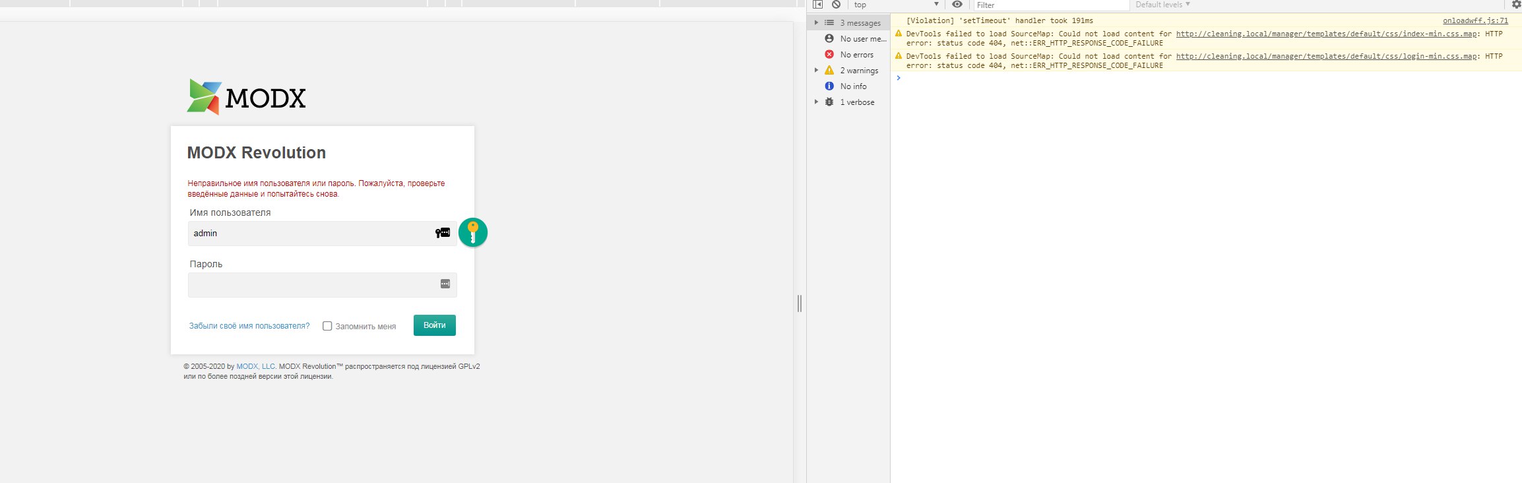The image size is (1522, 483).
Task: Click the Войти login button
Action: click(x=435, y=325)
